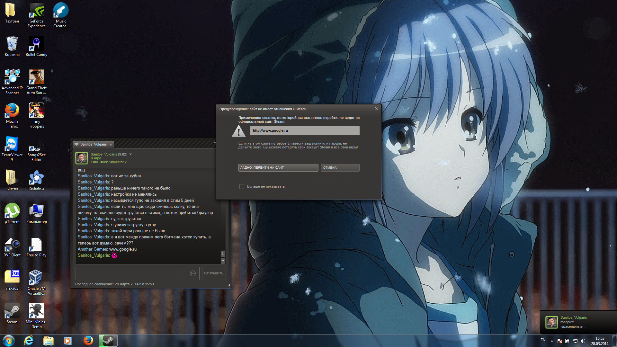Screen dimensions: 617x347
Task: Launch Oracle VM VirtualBox shortcut
Action: click(36, 282)
